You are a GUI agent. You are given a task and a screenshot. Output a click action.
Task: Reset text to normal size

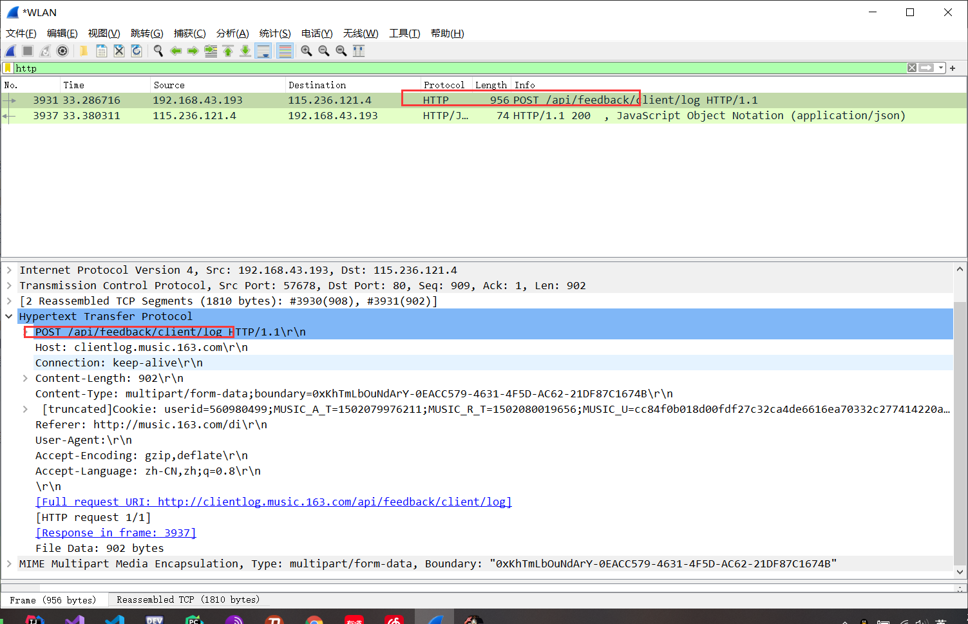341,51
